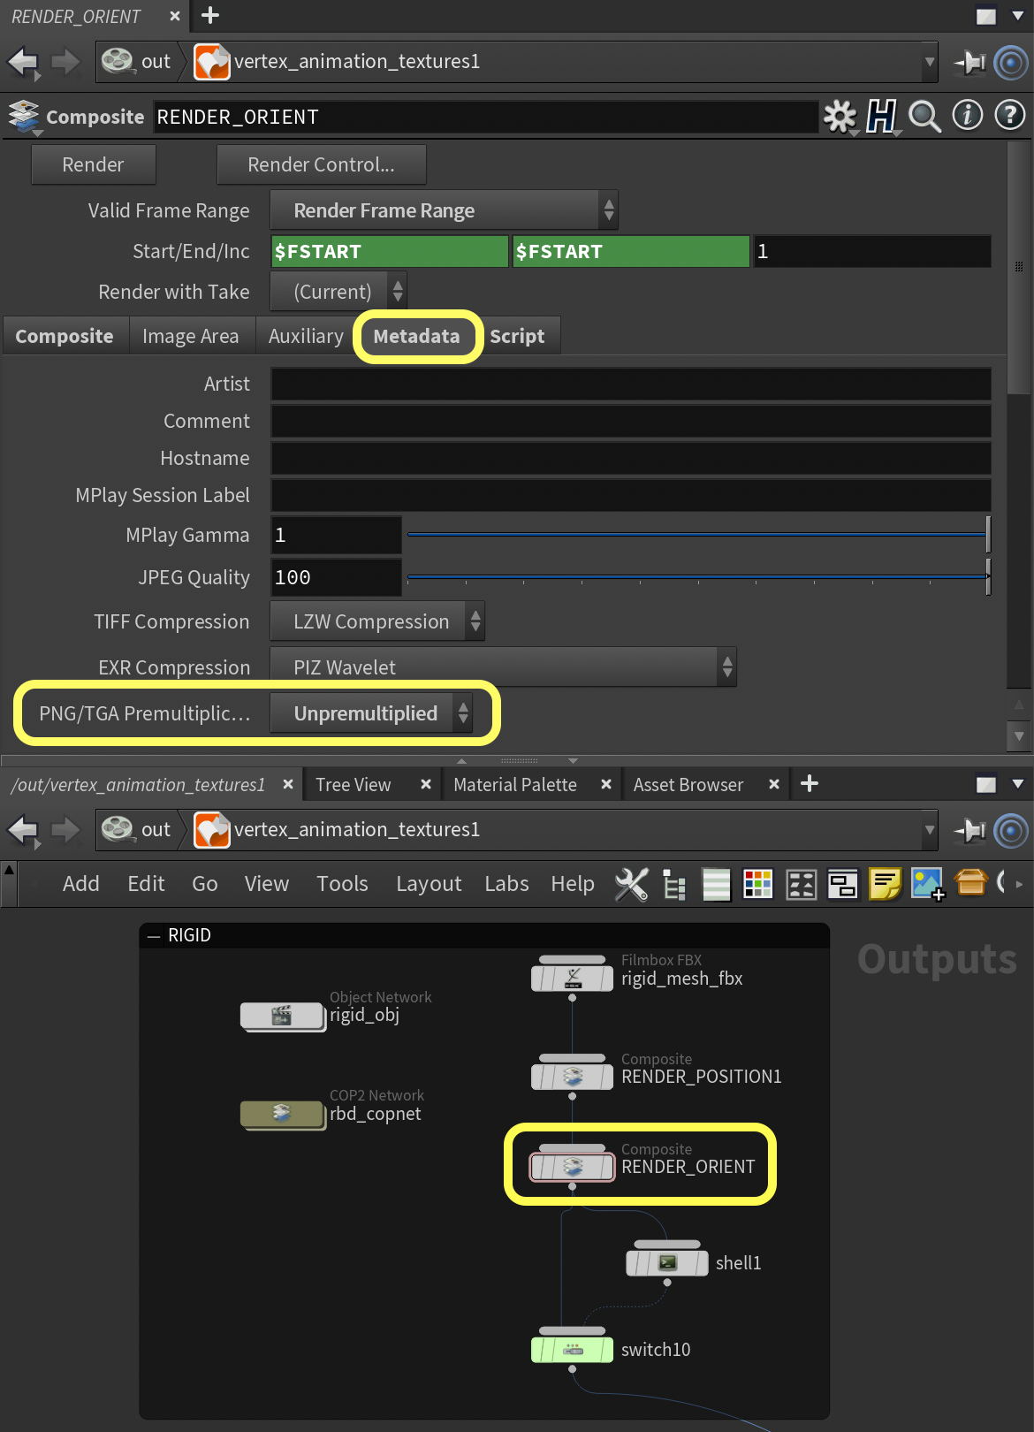Open the question mark help icon

tap(1009, 115)
